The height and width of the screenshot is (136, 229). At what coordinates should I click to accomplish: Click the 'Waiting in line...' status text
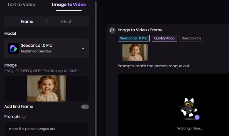click(x=189, y=129)
